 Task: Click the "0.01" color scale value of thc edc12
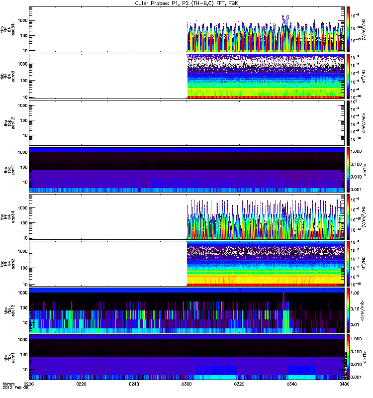(355, 325)
